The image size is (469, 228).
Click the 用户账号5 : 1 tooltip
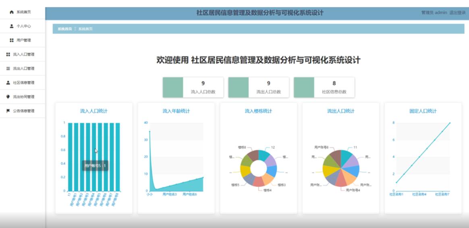(x=95, y=166)
